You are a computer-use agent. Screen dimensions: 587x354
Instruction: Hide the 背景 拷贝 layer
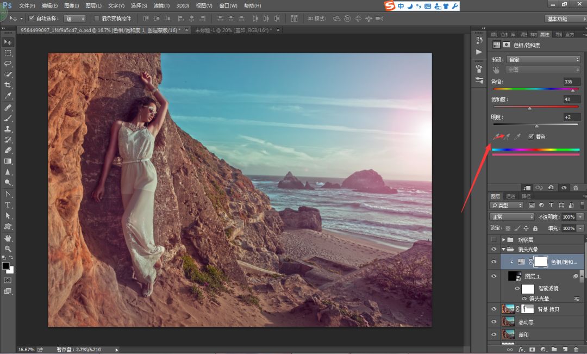coord(494,309)
